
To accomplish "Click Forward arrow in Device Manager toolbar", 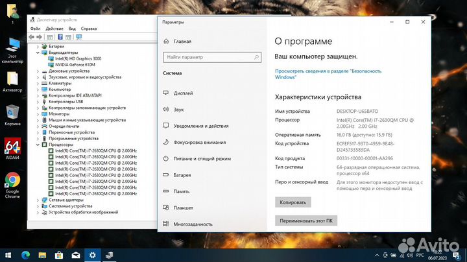I will [x=39, y=37].
